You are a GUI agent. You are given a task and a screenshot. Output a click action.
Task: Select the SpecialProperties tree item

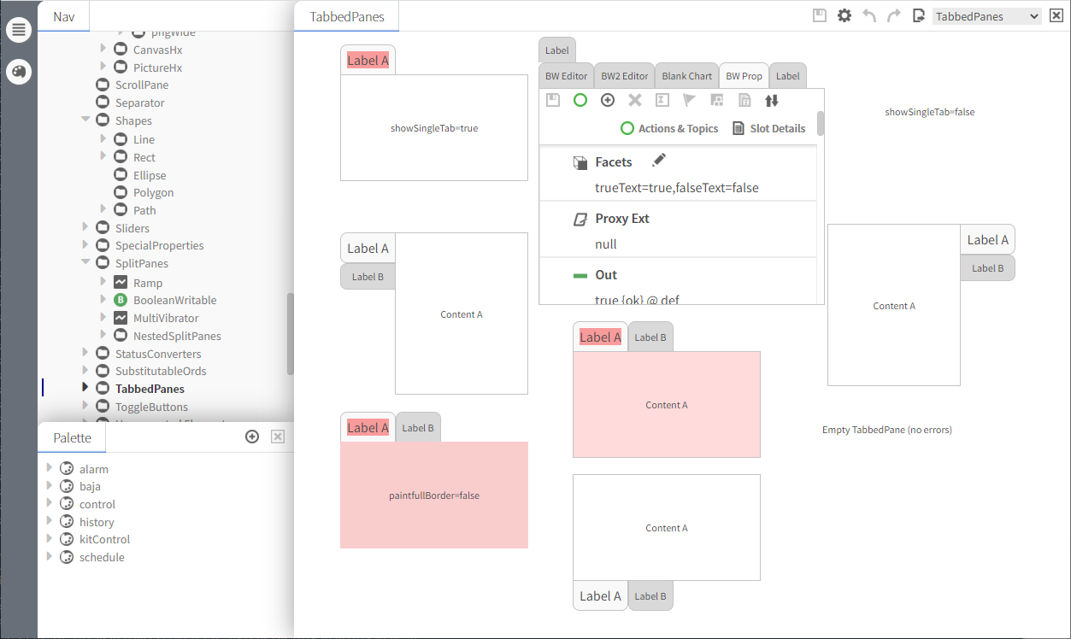click(x=160, y=245)
